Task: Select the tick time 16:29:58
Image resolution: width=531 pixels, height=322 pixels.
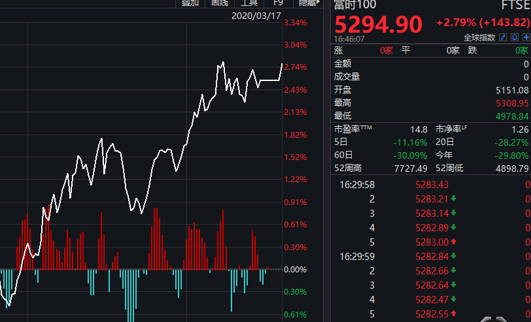Action: [x=357, y=185]
